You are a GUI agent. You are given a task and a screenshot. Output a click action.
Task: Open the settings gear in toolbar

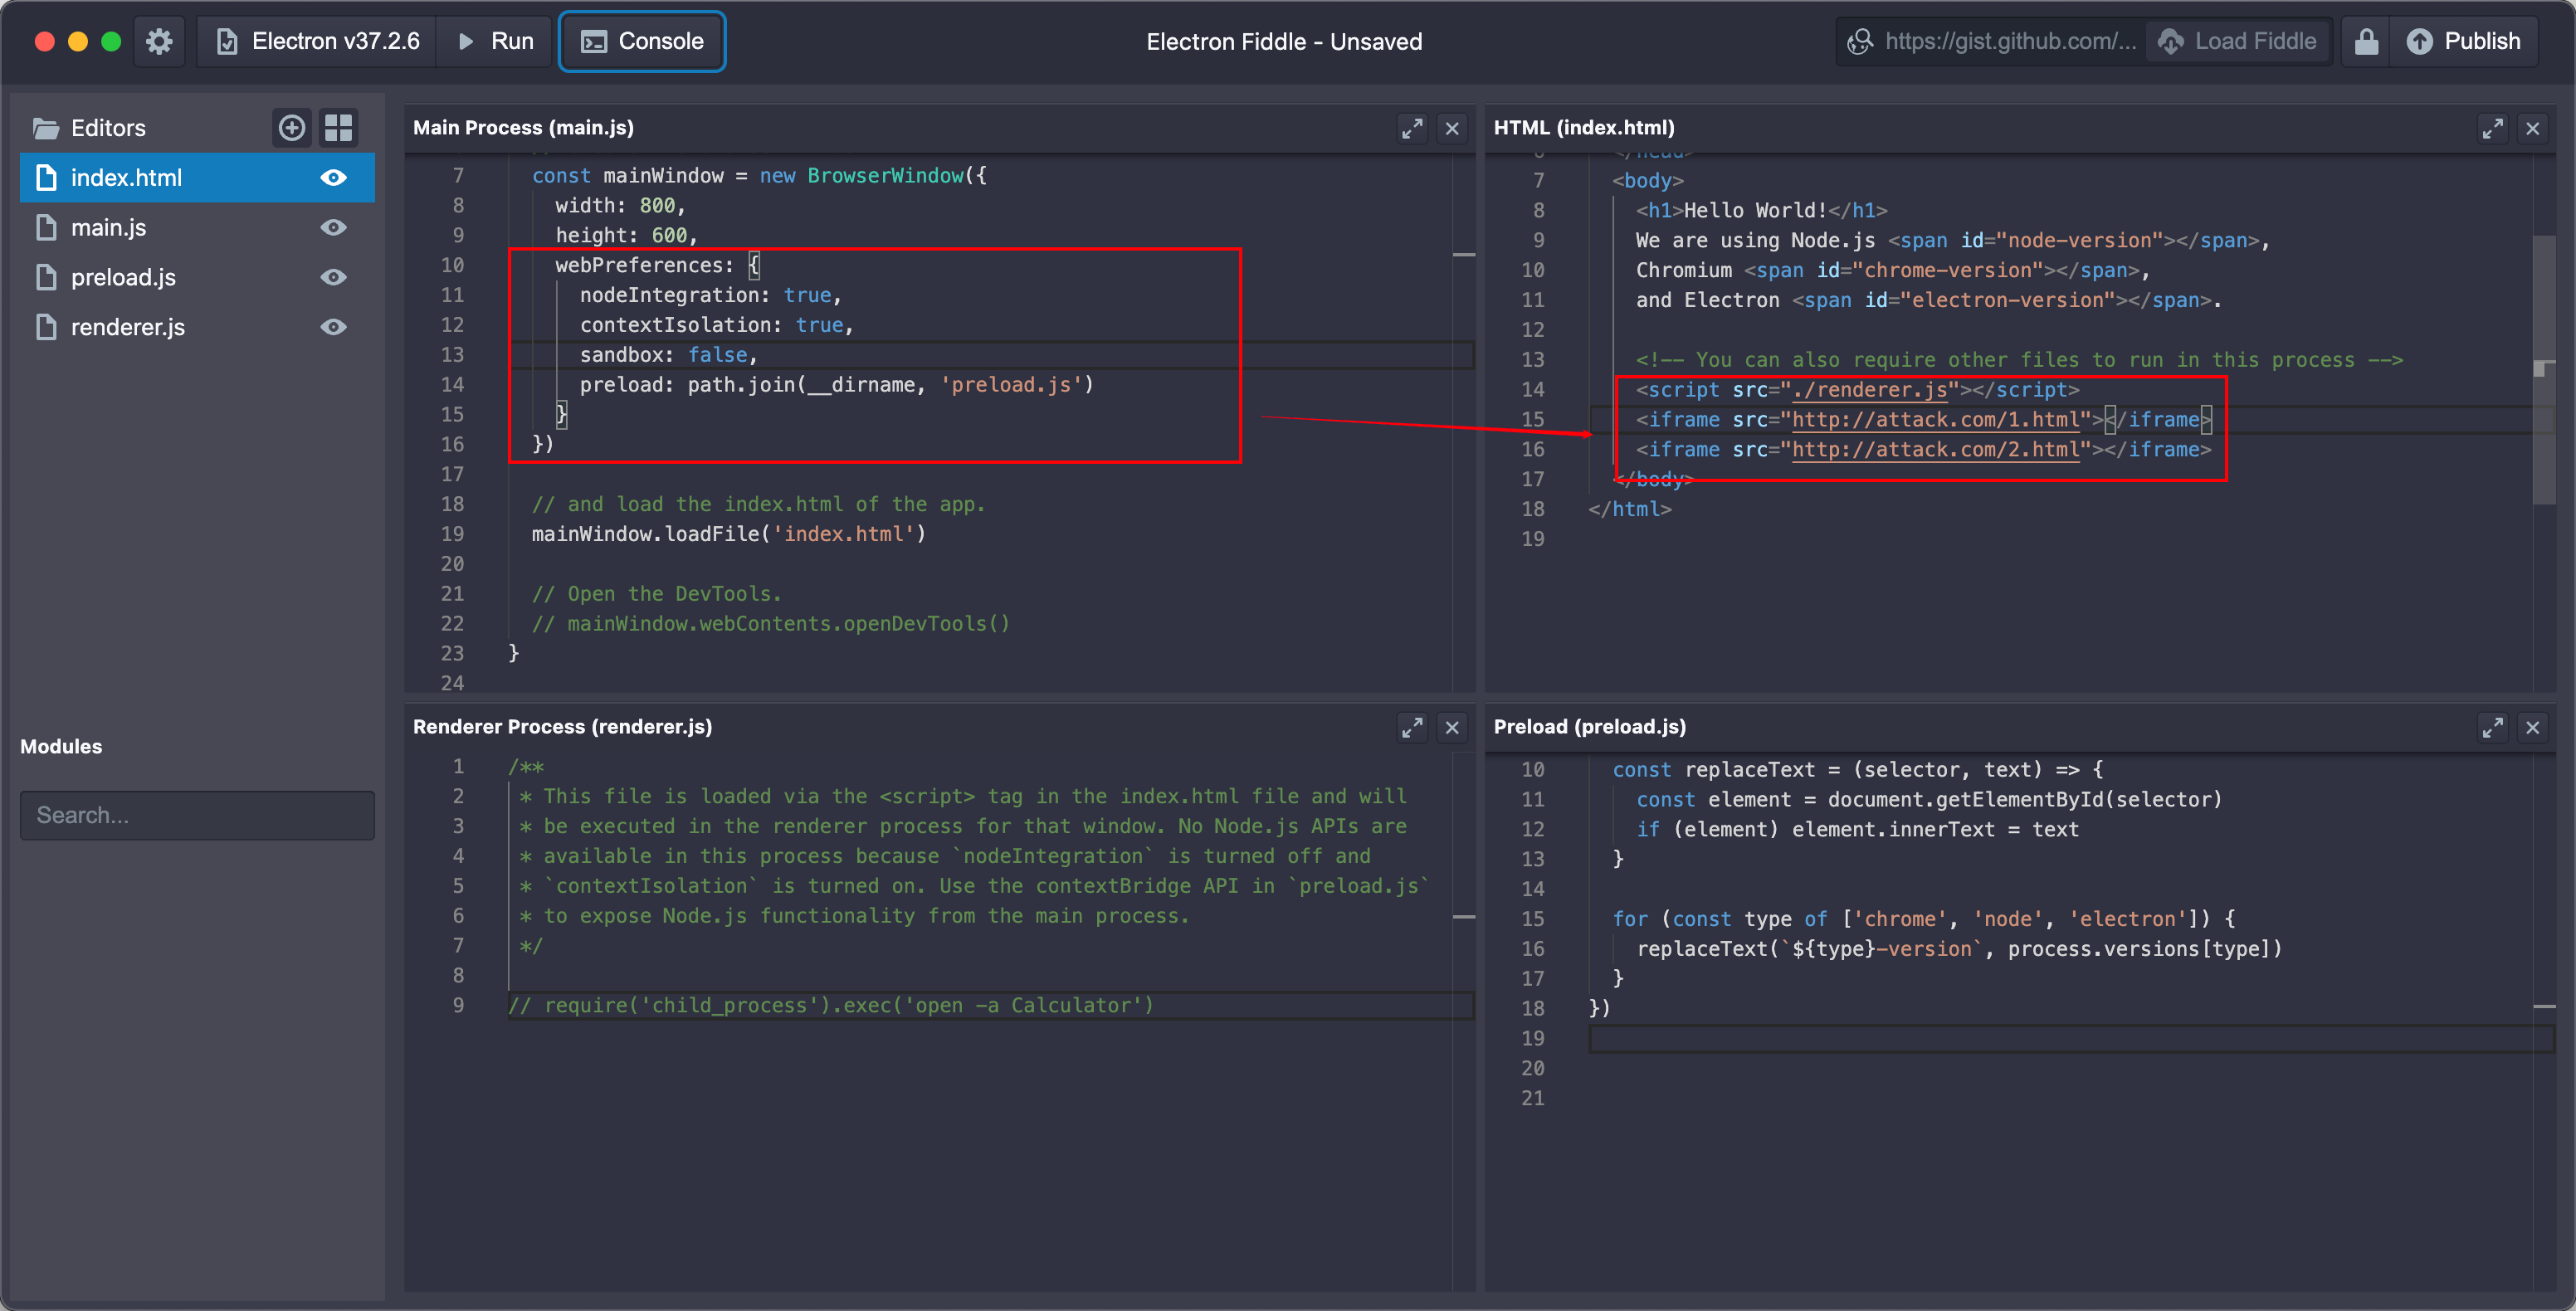coord(159,41)
